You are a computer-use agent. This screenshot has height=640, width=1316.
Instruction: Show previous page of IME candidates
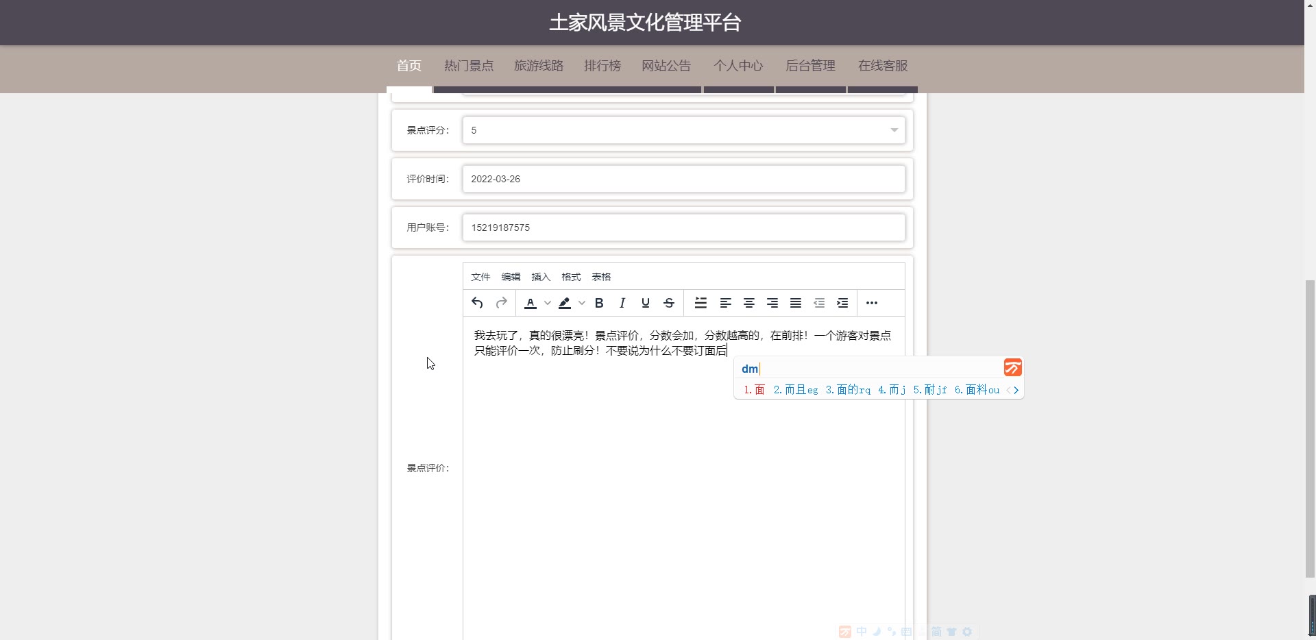(1008, 390)
